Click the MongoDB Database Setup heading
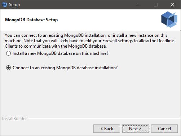 pos(31,20)
